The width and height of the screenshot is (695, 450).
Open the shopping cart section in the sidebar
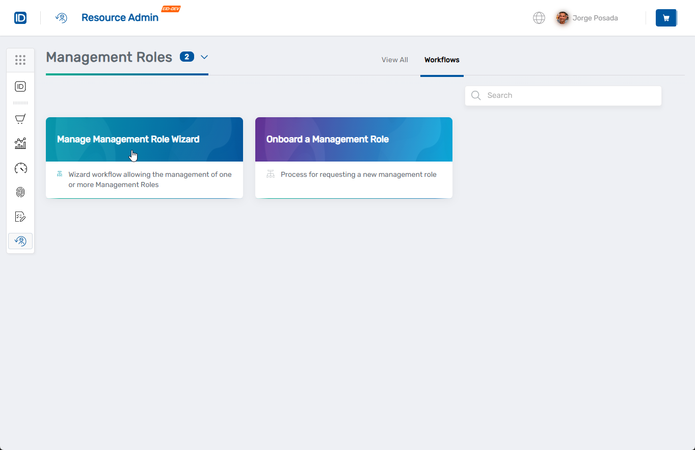click(x=20, y=119)
